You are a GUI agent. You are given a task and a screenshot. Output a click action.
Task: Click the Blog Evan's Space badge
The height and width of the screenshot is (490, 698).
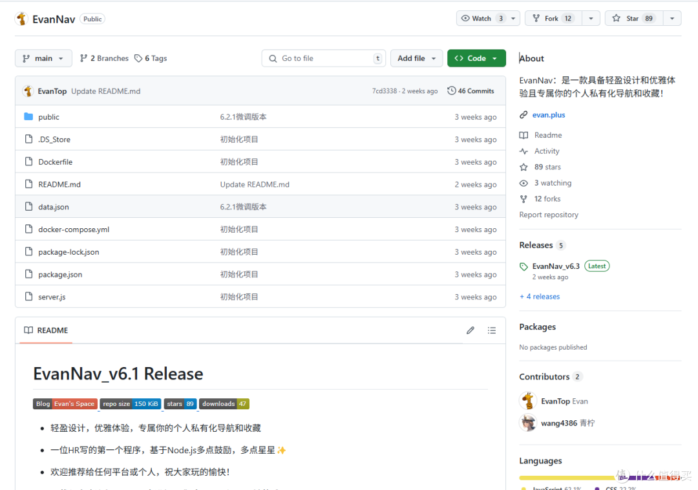[x=65, y=403]
